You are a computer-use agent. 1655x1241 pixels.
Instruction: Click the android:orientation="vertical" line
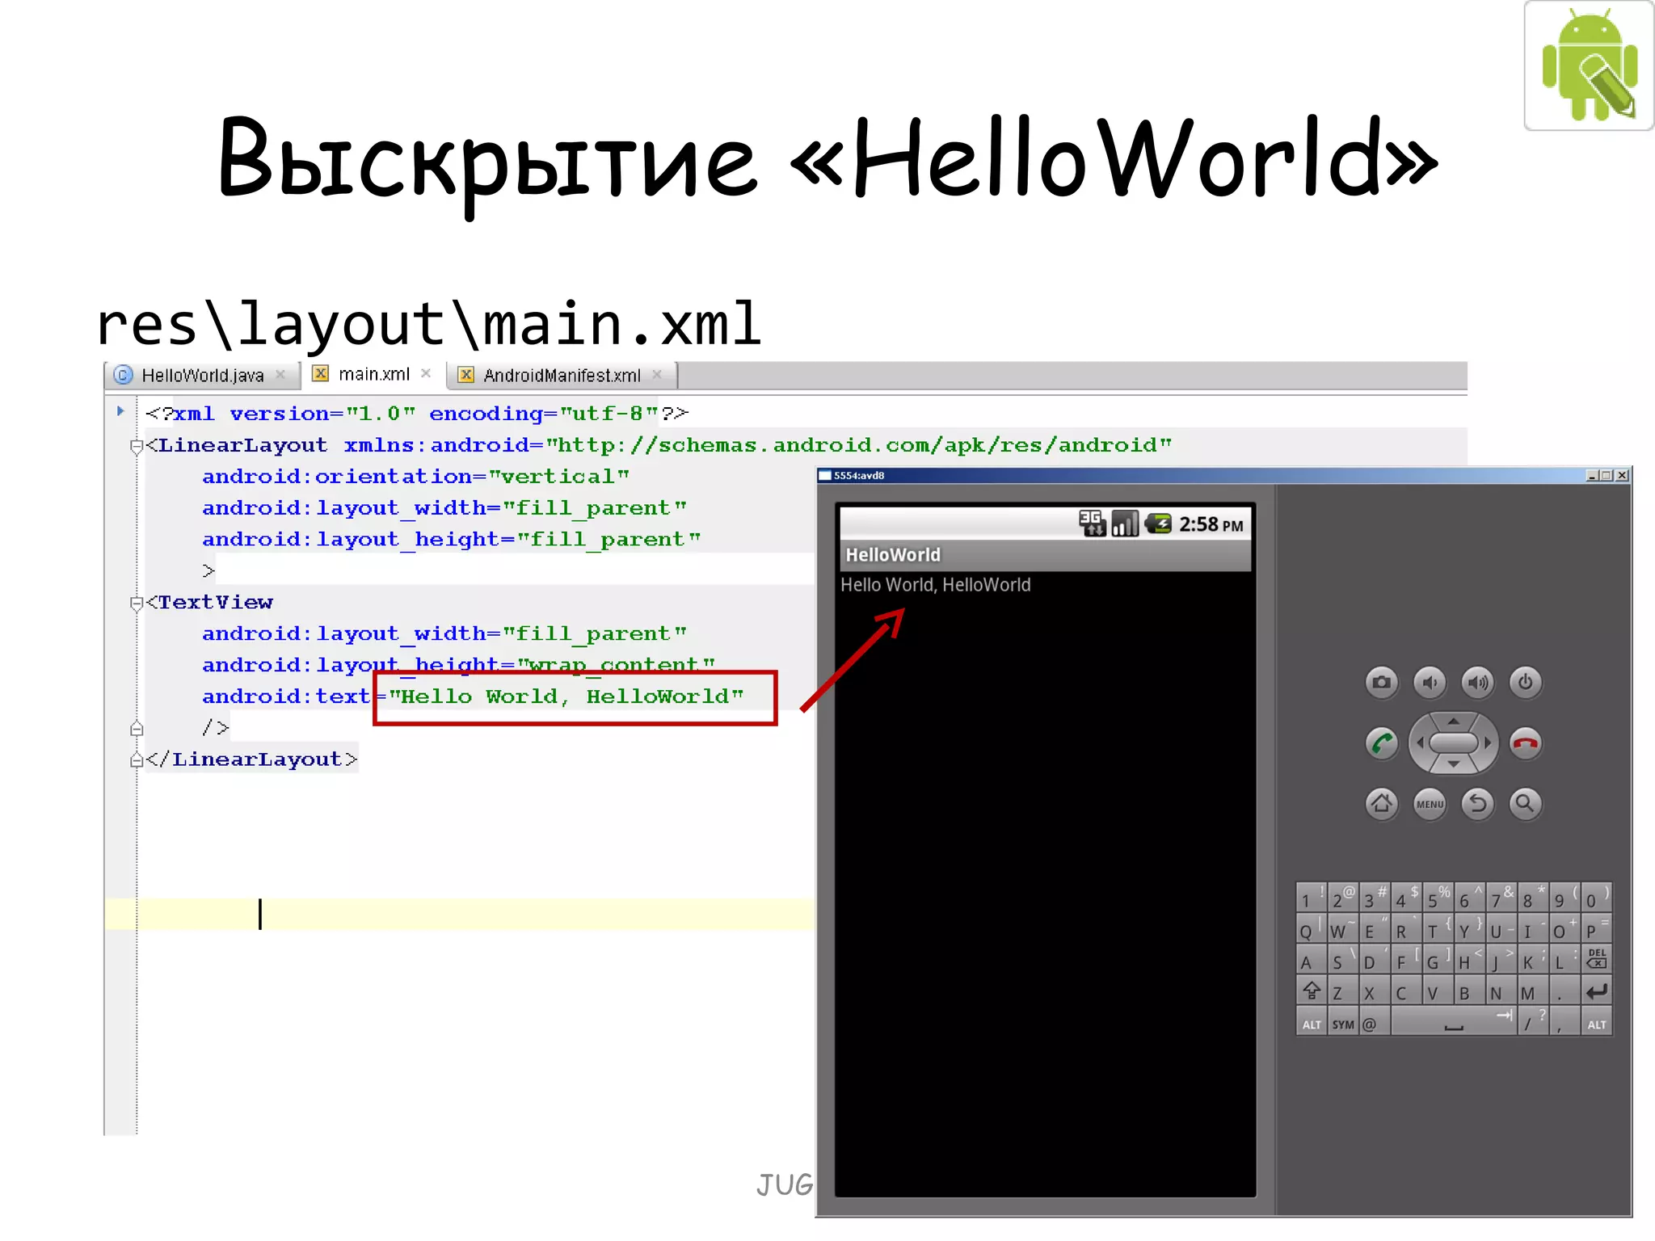pos(415,477)
